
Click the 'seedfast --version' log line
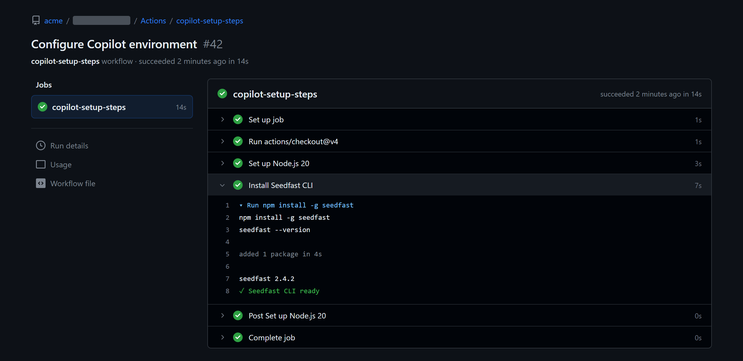[x=274, y=230]
